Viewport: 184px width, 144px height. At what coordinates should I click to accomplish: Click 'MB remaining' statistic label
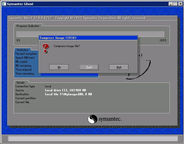pyautogui.click(x=23, y=66)
